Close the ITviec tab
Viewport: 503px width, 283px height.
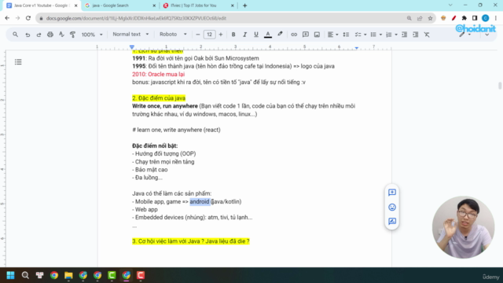click(x=233, y=6)
